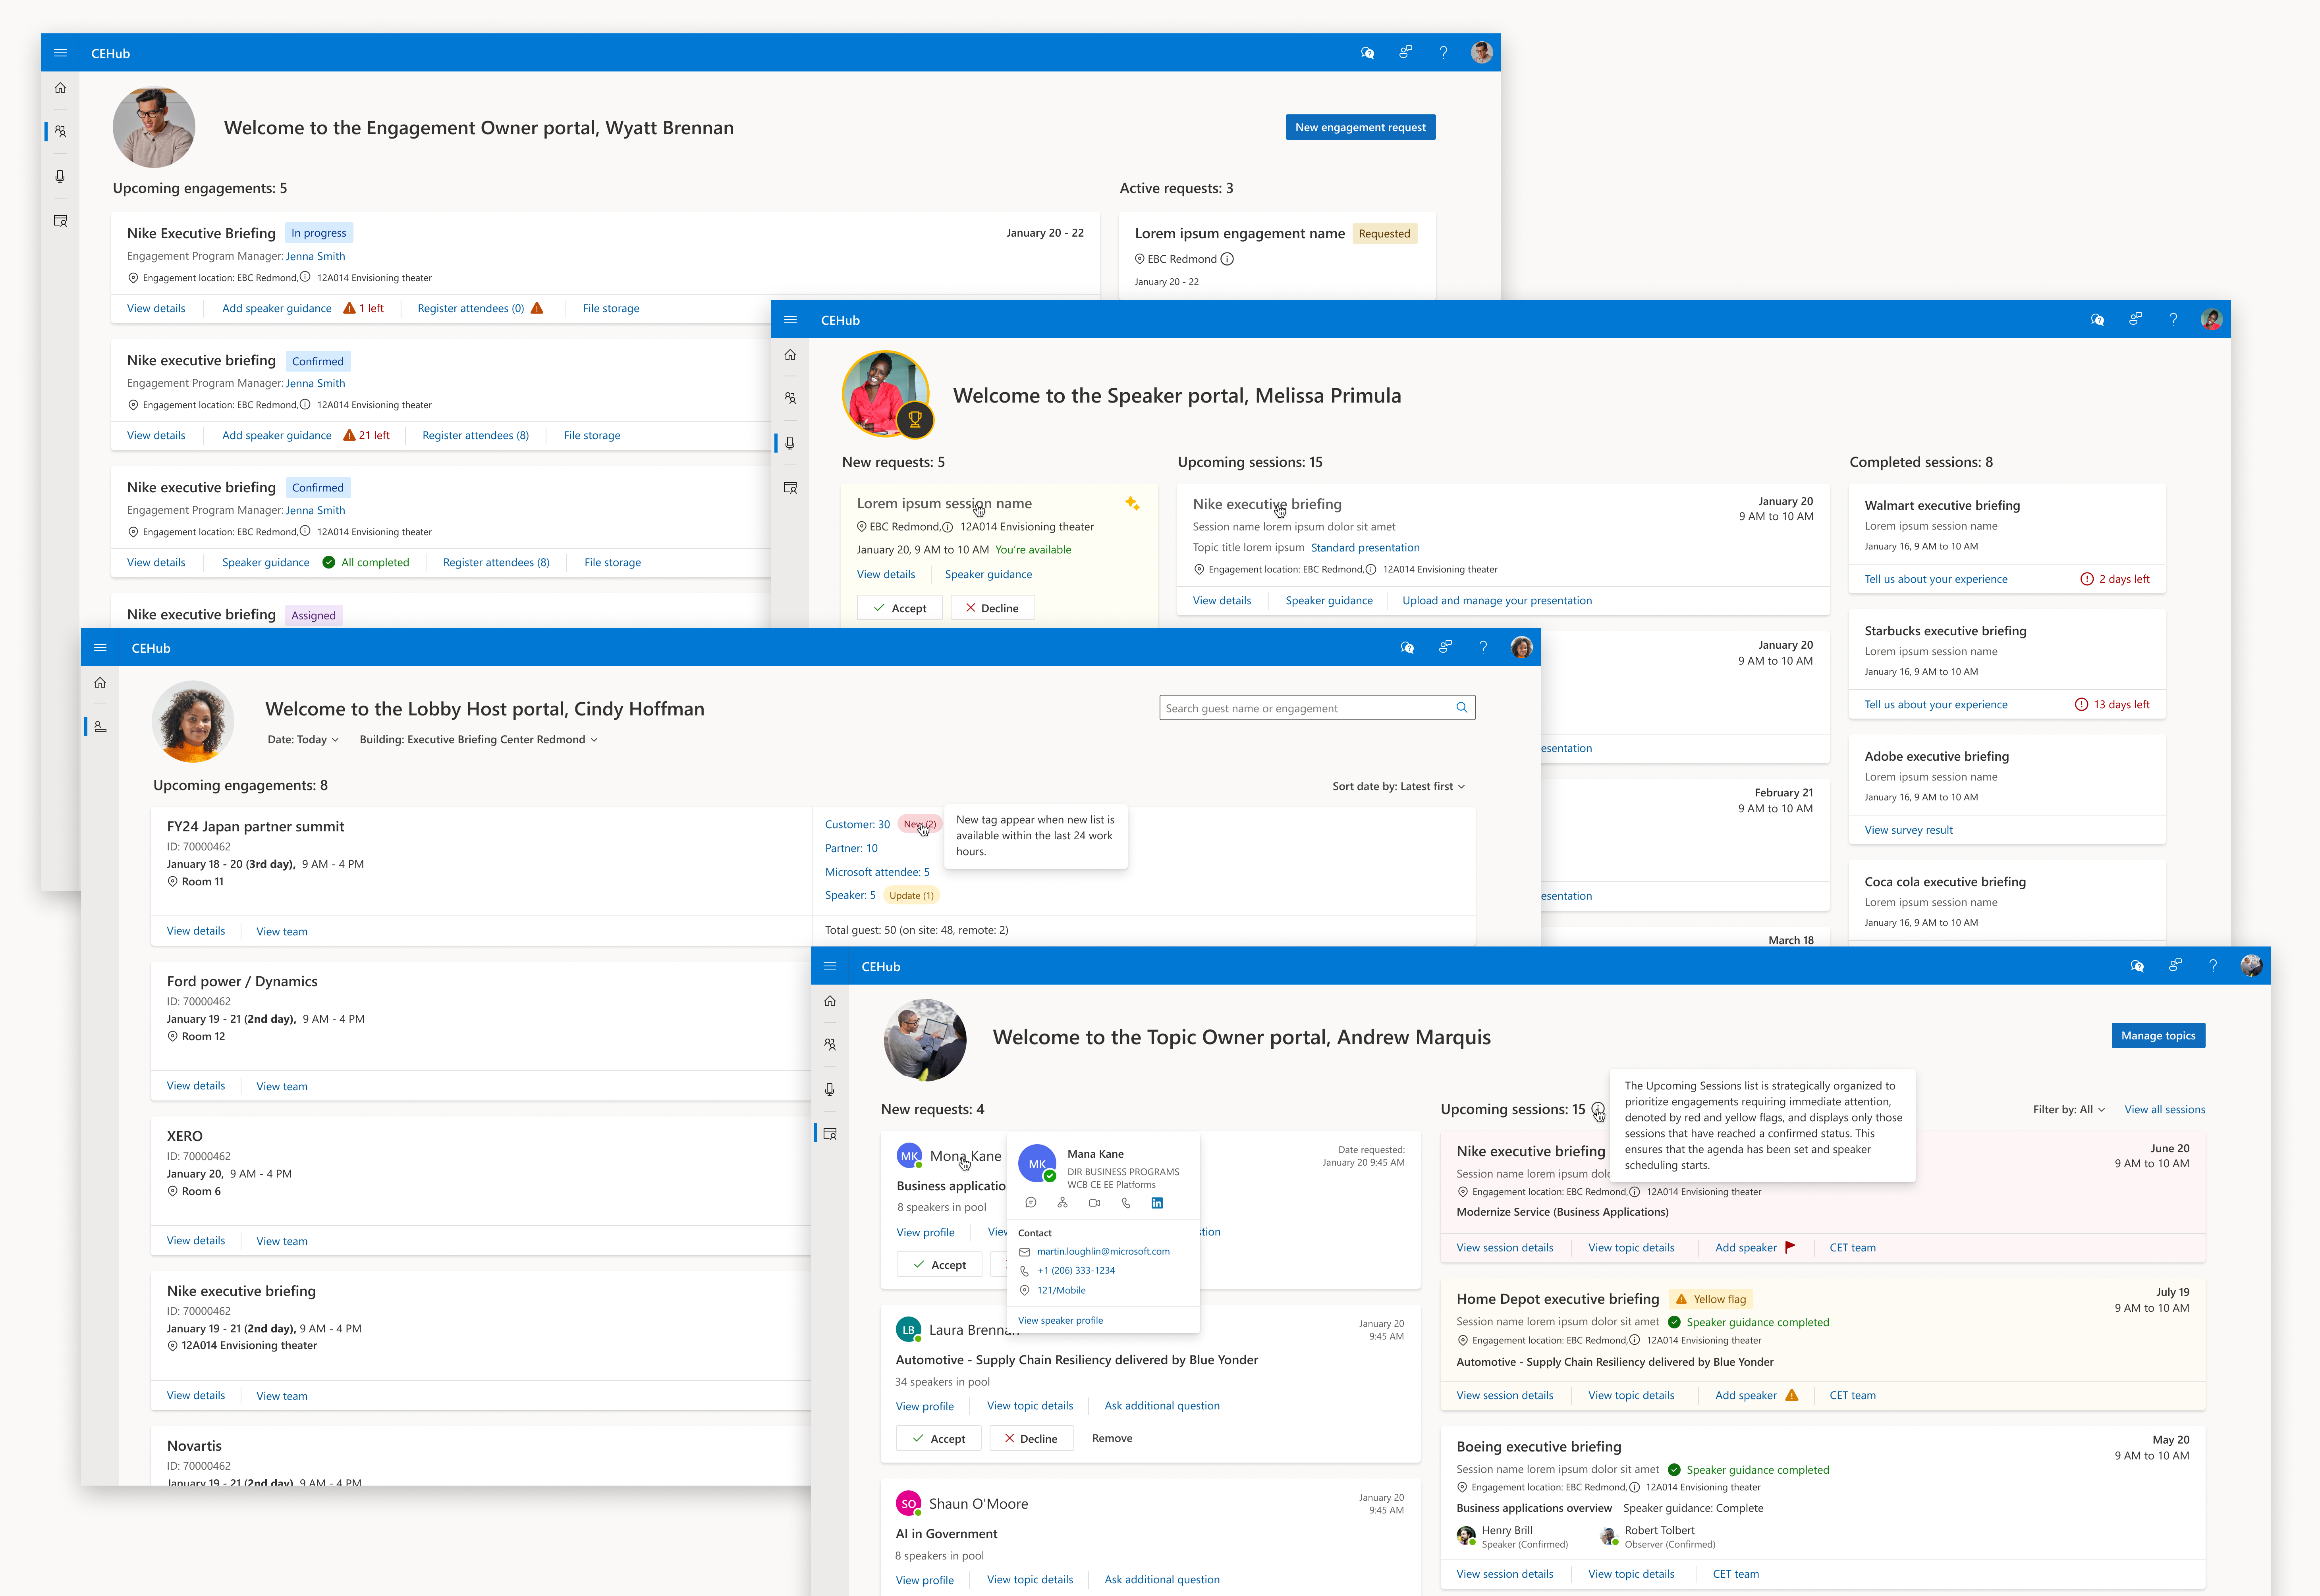Click sparkle icon on Lorem ipsum session card
Screen dimensions: 2320x1596
coord(1132,504)
